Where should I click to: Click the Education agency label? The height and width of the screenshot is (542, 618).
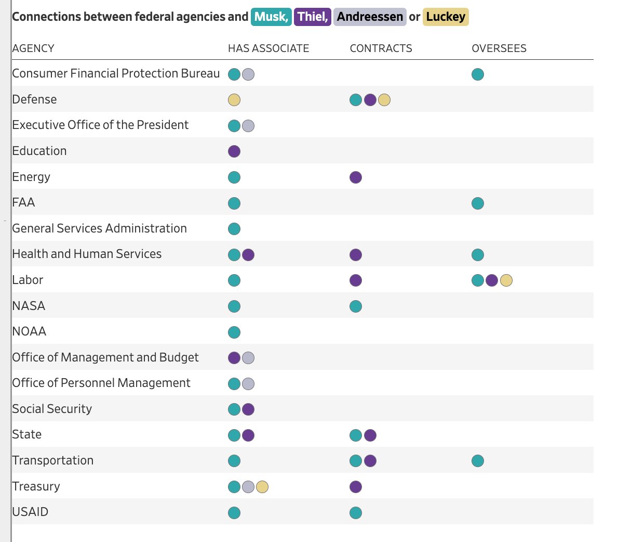(39, 151)
